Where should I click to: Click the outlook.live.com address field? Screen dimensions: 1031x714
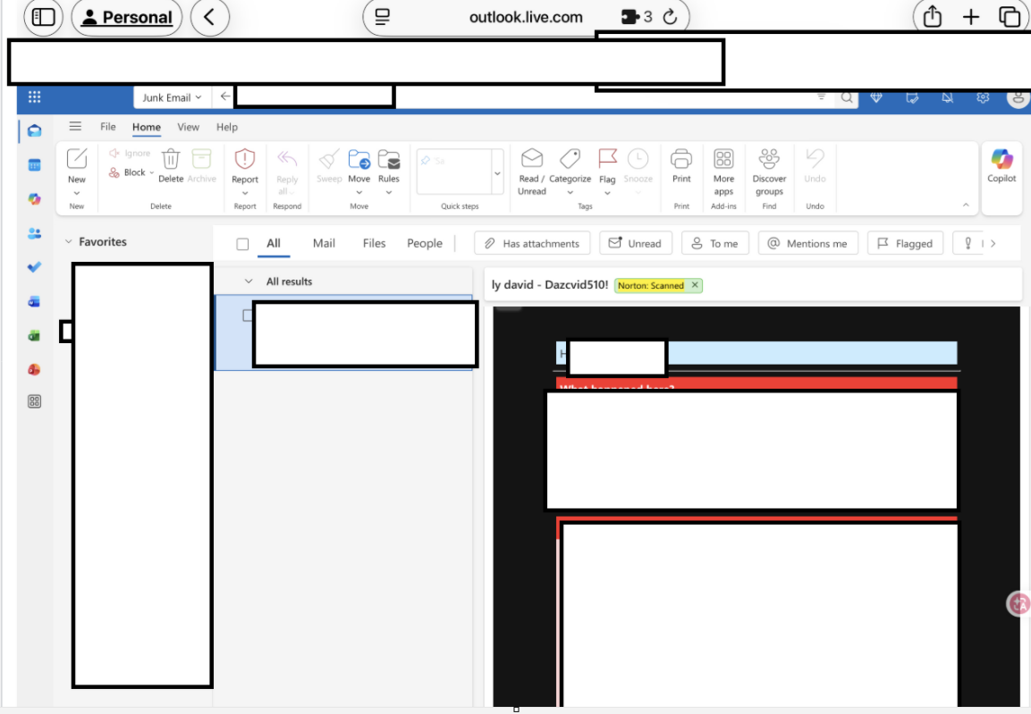pyautogui.click(x=526, y=17)
